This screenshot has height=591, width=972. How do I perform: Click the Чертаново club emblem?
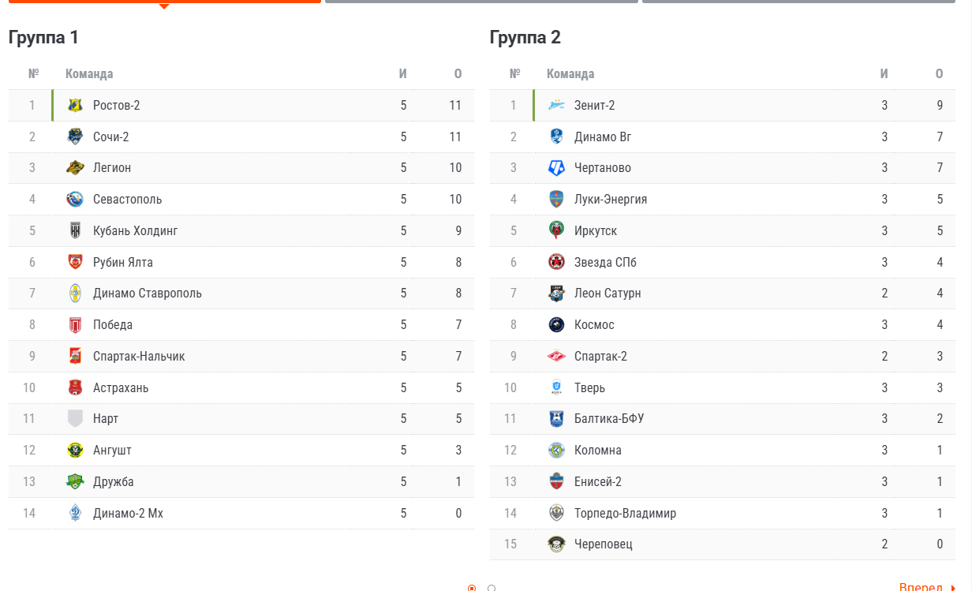point(556,167)
